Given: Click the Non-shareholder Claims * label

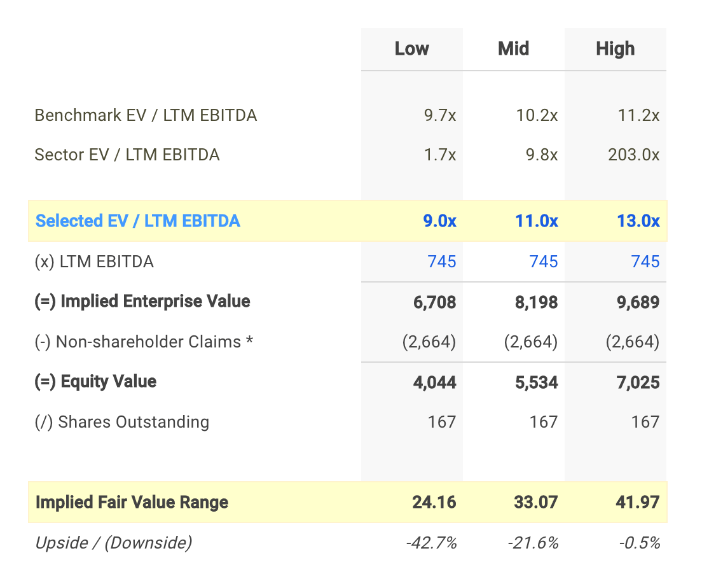Looking at the screenshot, I should (x=144, y=342).
